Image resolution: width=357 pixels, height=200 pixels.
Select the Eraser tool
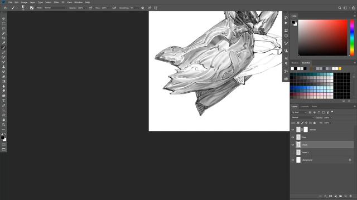[x=4, y=77]
